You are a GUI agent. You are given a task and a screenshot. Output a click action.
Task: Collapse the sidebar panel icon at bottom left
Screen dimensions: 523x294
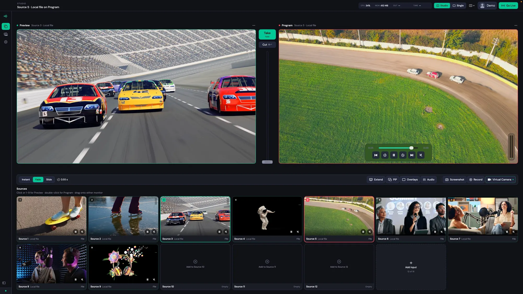pos(4,283)
